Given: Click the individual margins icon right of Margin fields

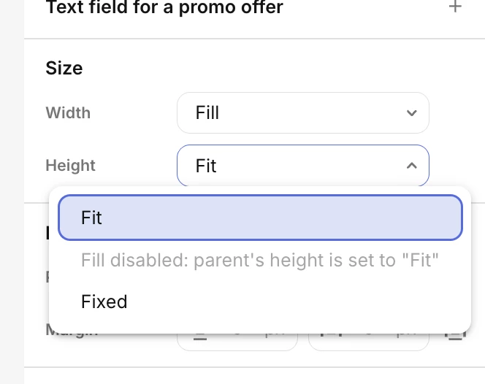Looking at the screenshot, I should pos(457,333).
